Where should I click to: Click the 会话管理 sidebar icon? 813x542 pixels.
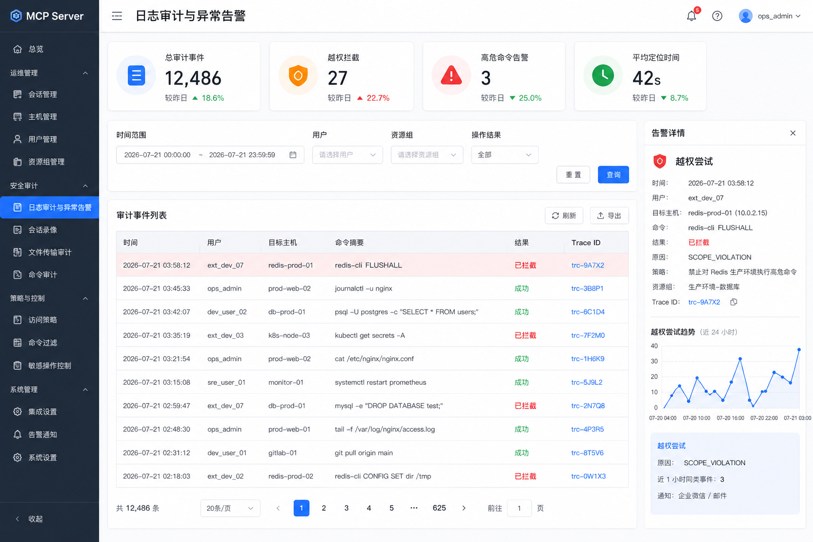click(17, 94)
